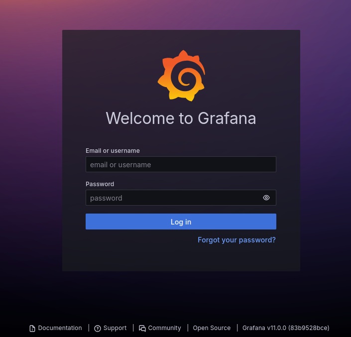The image size is (351, 337).
Task: Click empty space in the login card below Forgot password
Action: [181, 258]
